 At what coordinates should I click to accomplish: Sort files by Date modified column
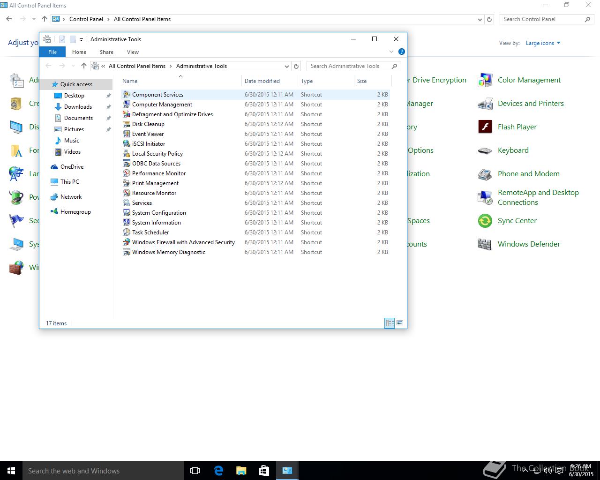[270, 81]
